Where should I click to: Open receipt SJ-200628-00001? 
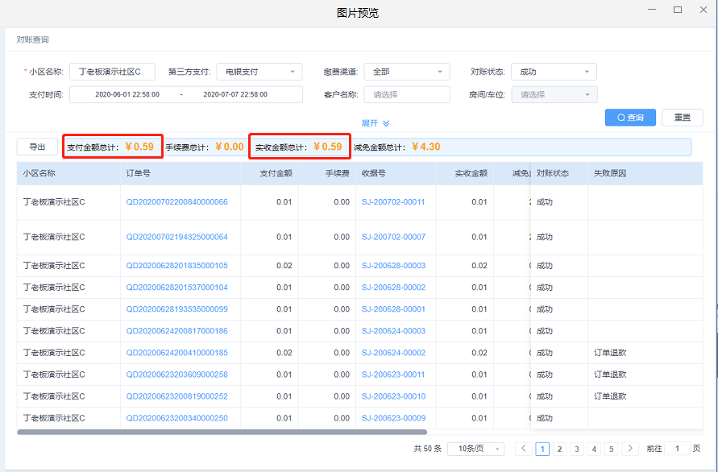pyautogui.click(x=393, y=309)
